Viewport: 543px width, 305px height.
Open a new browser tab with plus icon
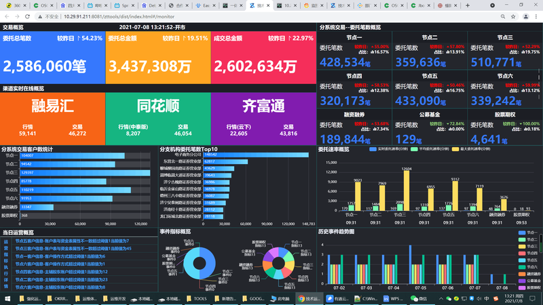(468, 5)
